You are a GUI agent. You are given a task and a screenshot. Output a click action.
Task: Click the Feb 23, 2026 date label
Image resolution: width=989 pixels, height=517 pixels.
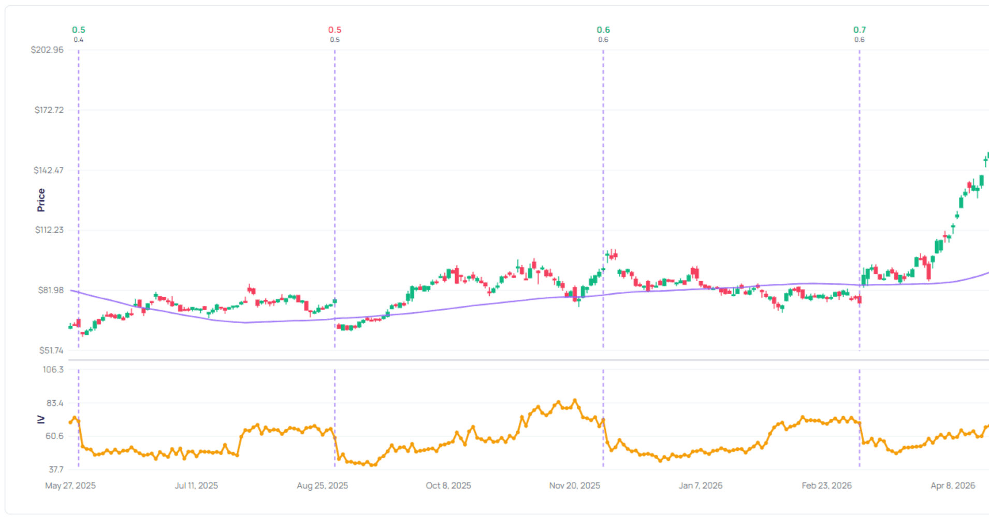point(827,485)
